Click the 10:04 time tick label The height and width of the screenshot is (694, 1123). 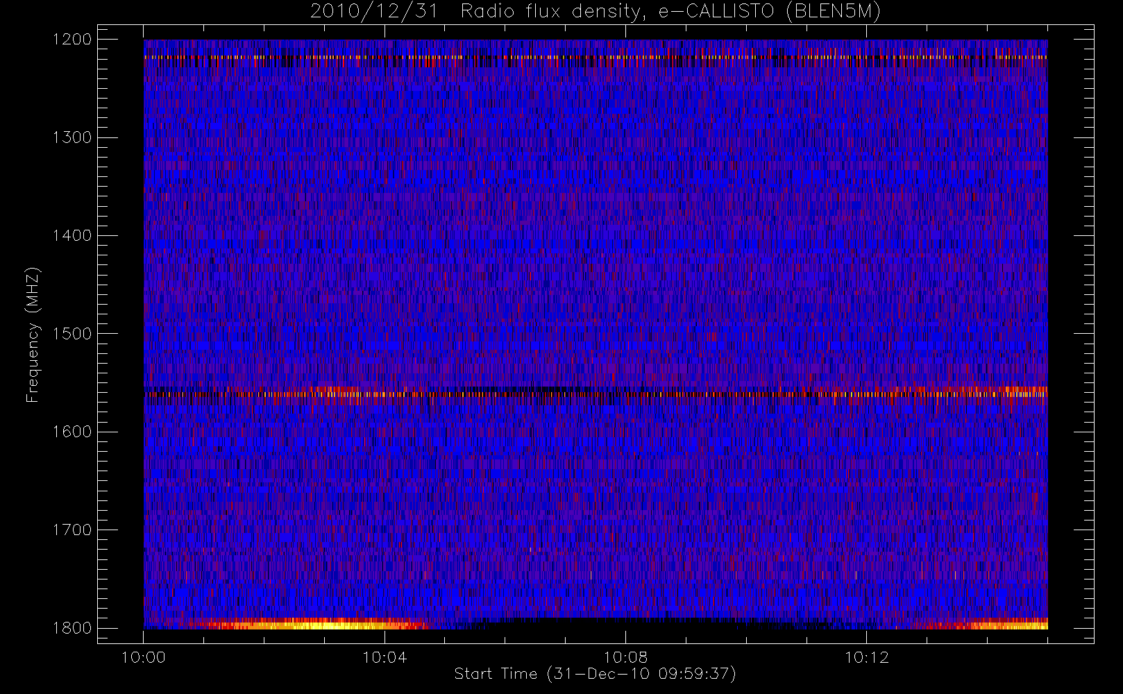(385, 657)
